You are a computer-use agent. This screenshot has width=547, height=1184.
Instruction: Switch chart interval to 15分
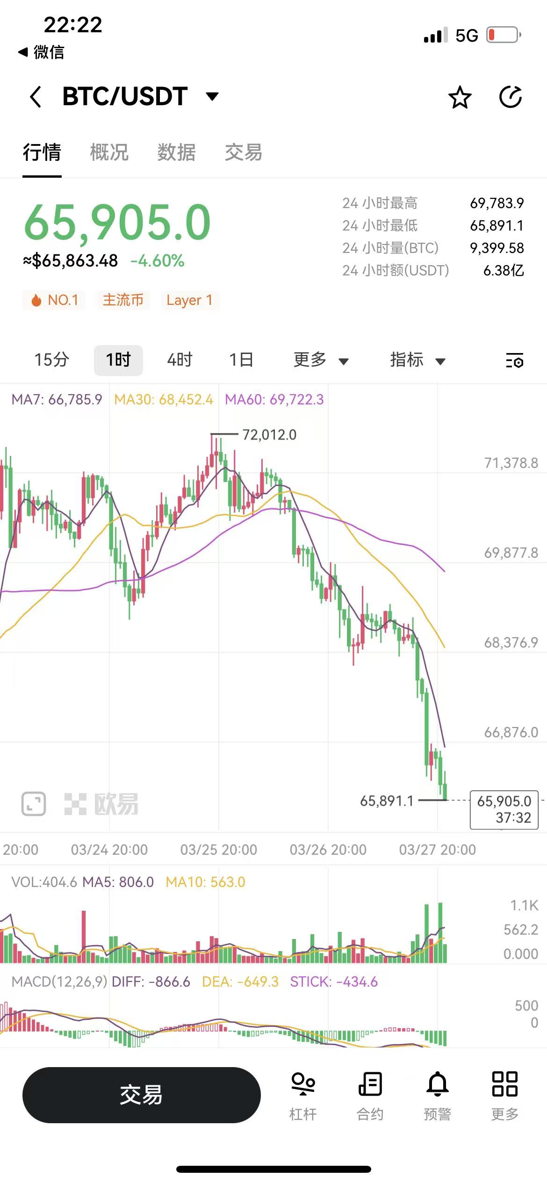[51, 360]
